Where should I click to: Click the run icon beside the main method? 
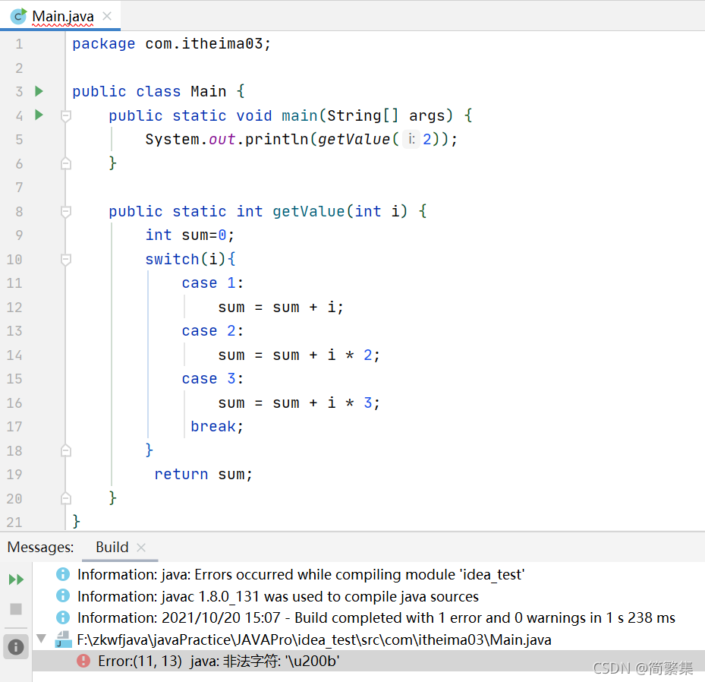pyautogui.click(x=39, y=115)
